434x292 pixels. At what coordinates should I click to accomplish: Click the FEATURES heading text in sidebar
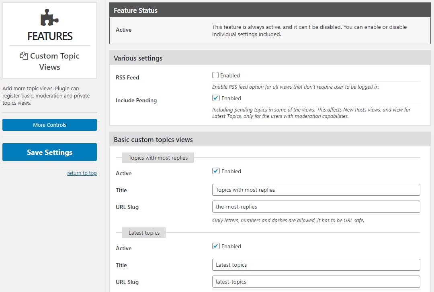point(50,36)
